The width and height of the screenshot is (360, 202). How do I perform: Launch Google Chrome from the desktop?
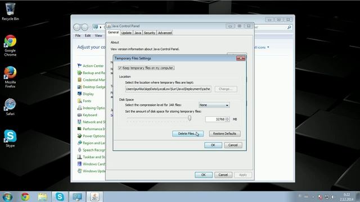(10, 45)
